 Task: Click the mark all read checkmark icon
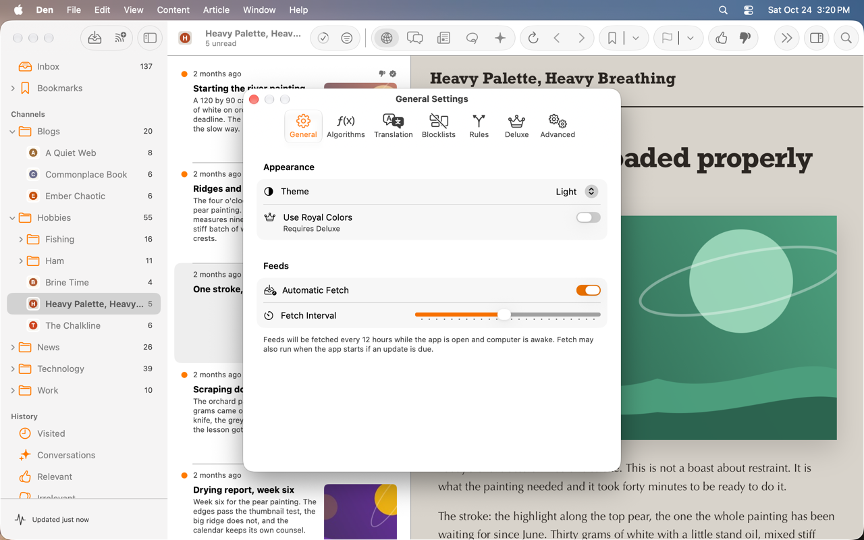(323, 38)
